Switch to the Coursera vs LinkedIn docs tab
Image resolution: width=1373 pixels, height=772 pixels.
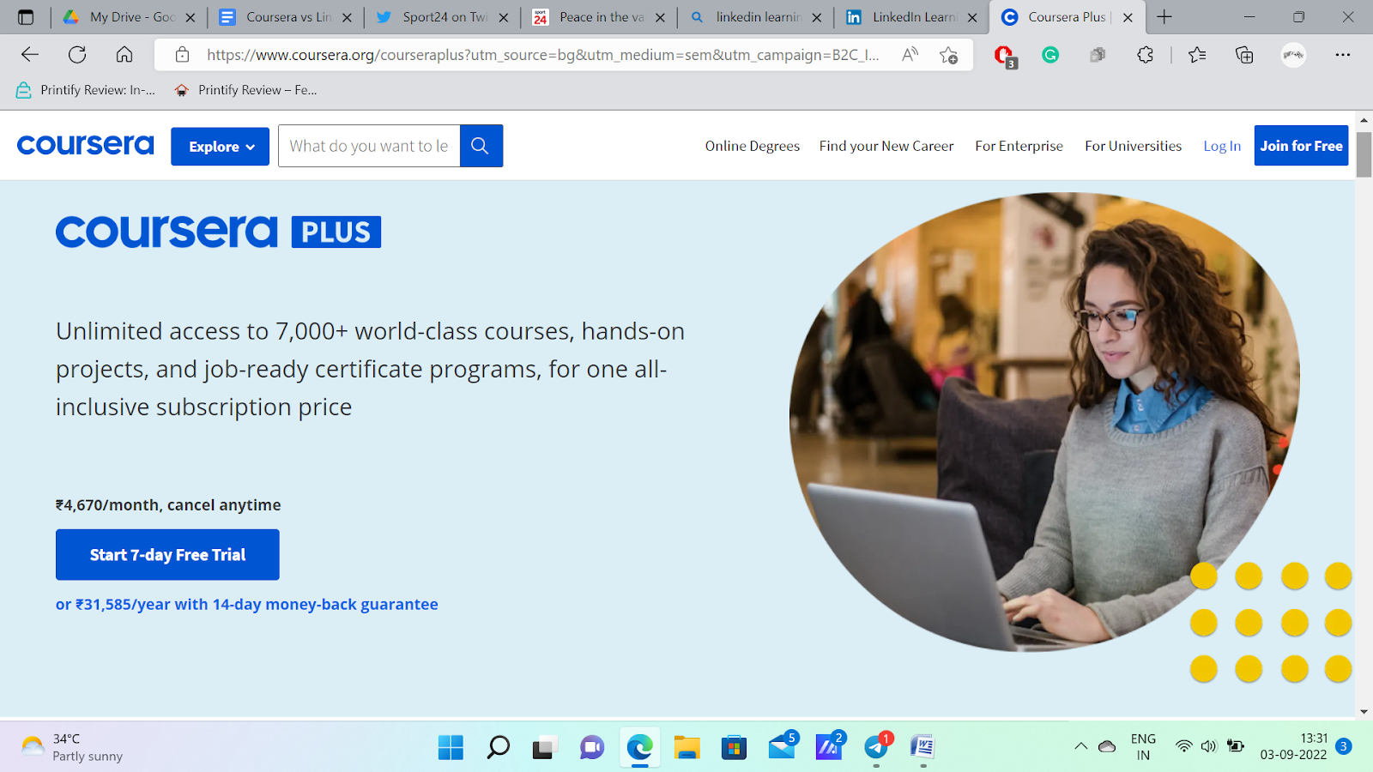coord(286,17)
